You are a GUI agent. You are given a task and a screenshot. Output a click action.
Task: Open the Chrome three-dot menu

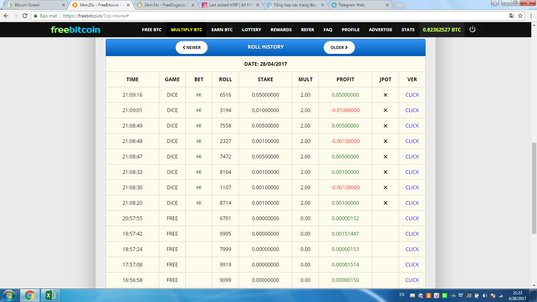click(x=531, y=16)
